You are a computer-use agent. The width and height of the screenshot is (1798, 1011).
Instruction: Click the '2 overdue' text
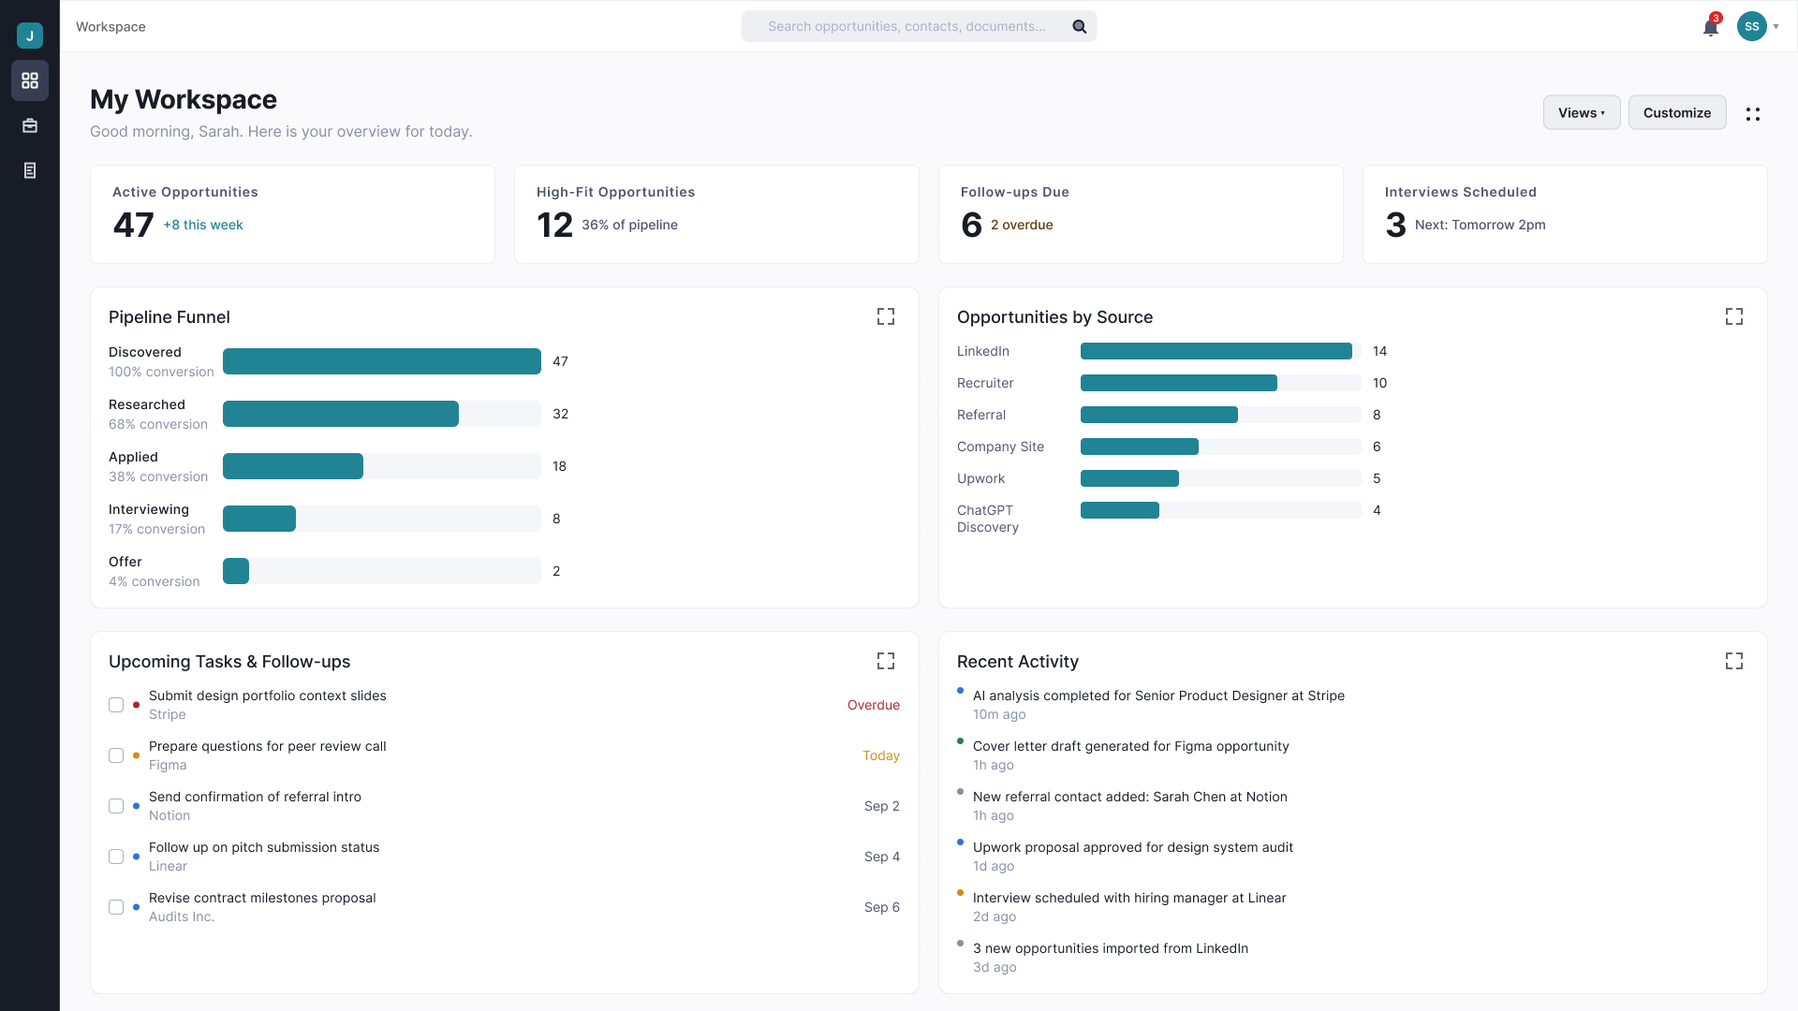pyautogui.click(x=1022, y=225)
